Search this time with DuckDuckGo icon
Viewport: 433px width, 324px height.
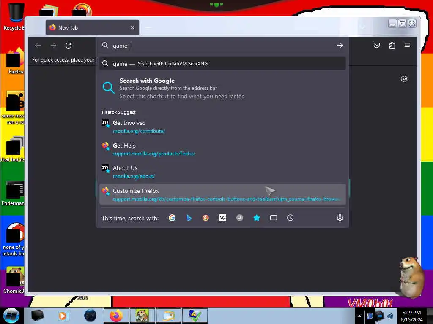pos(206,218)
